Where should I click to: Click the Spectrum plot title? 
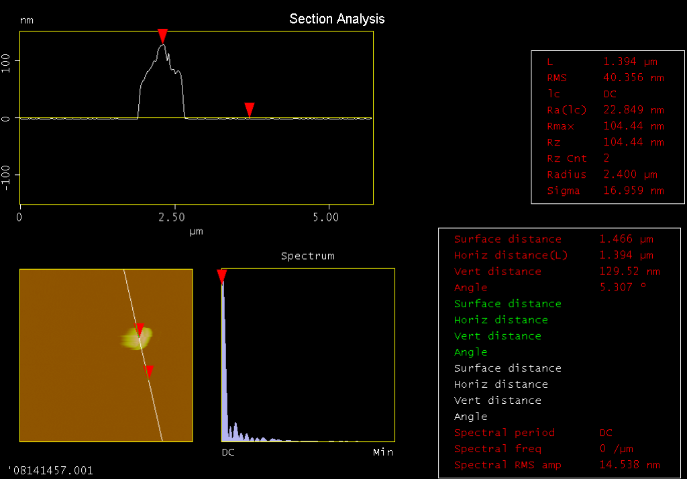307,256
